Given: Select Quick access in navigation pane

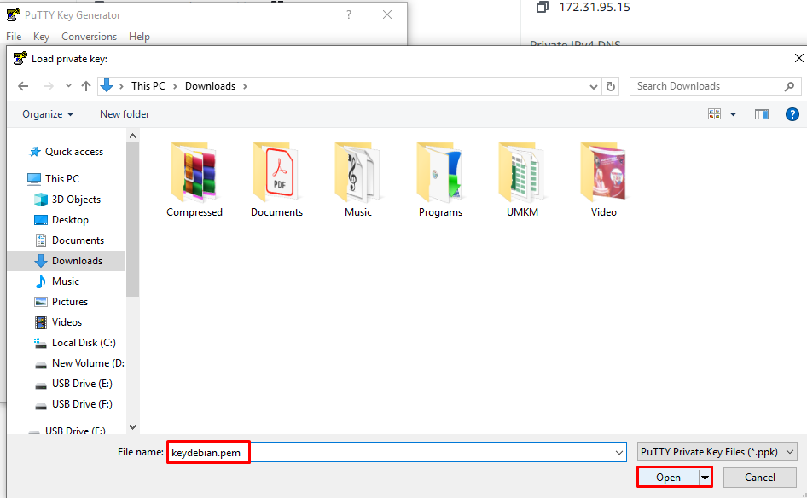Looking at the screenshot, I should pos(66,152).
